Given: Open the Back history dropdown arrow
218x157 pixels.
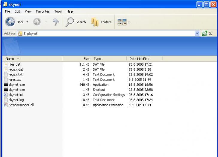Looking at the screenshot, I should (27, 22).
